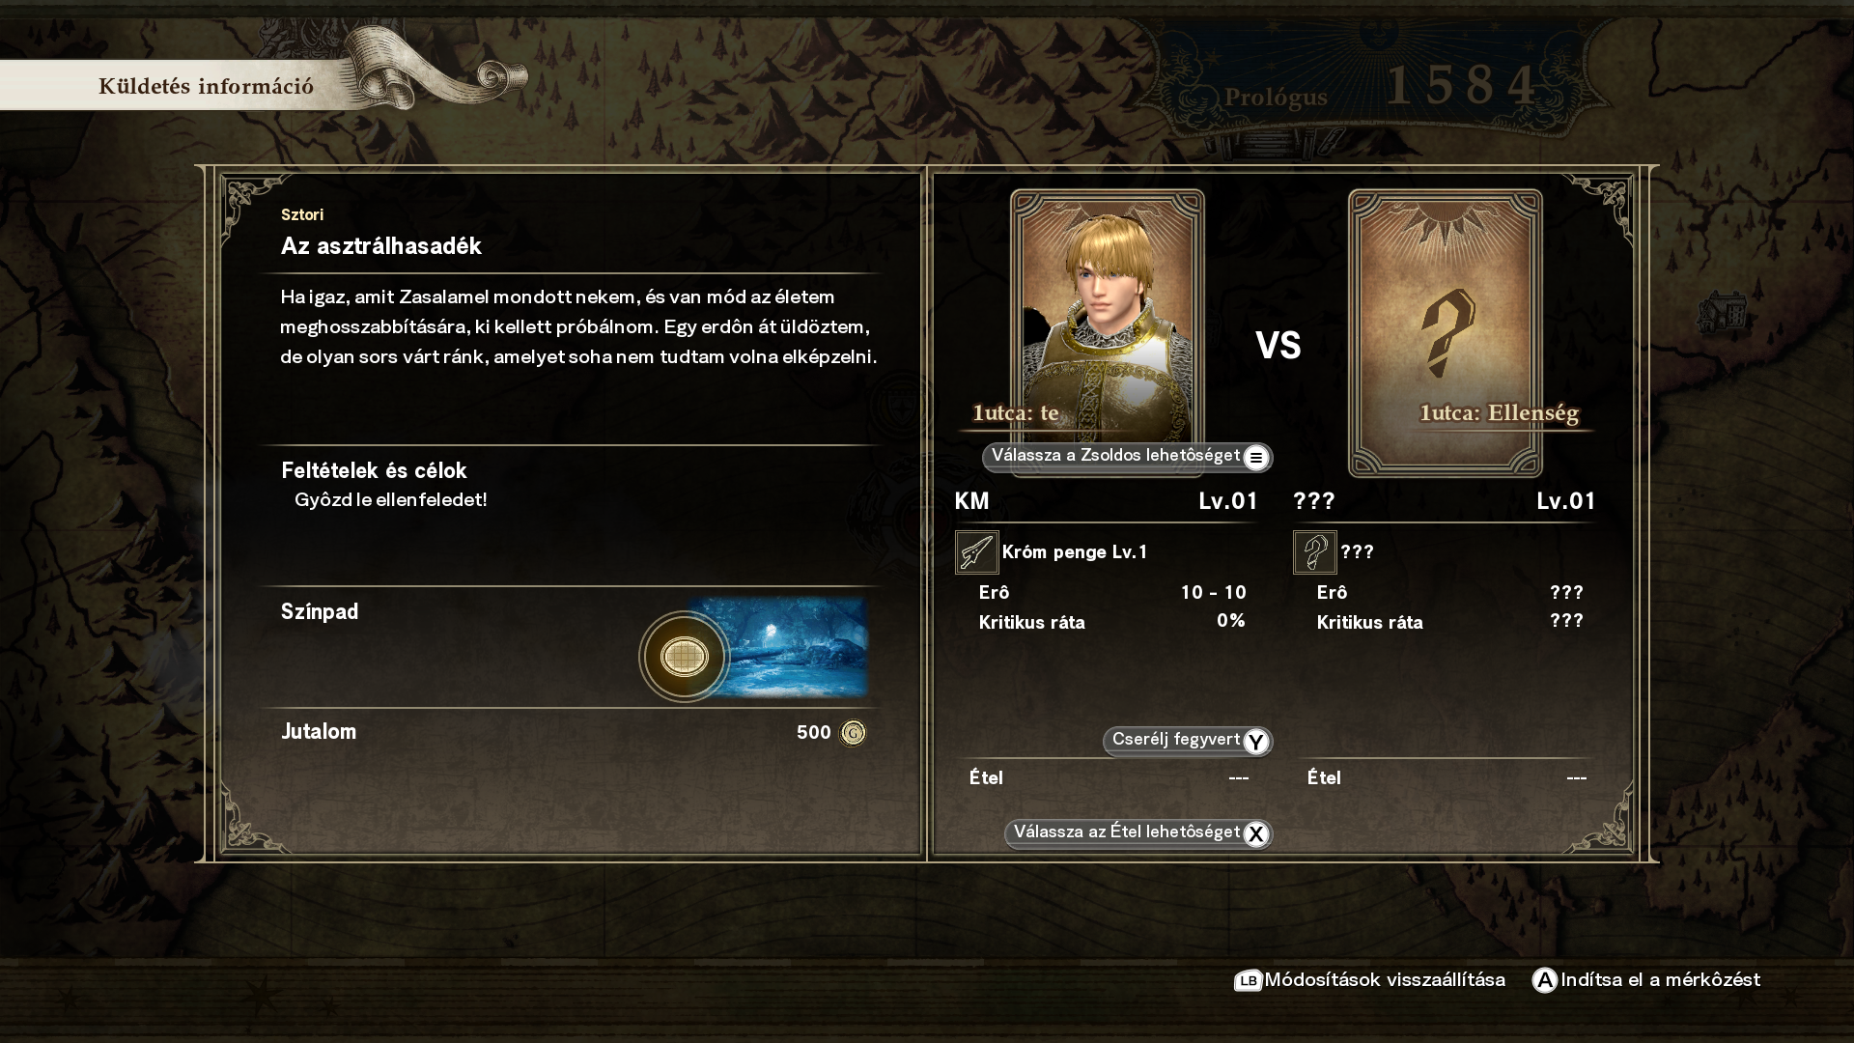Reset changes via Módosítások visszaállítása
The width and height of the screenshot is (1854, 1043).
click(x=1369, y=980)
